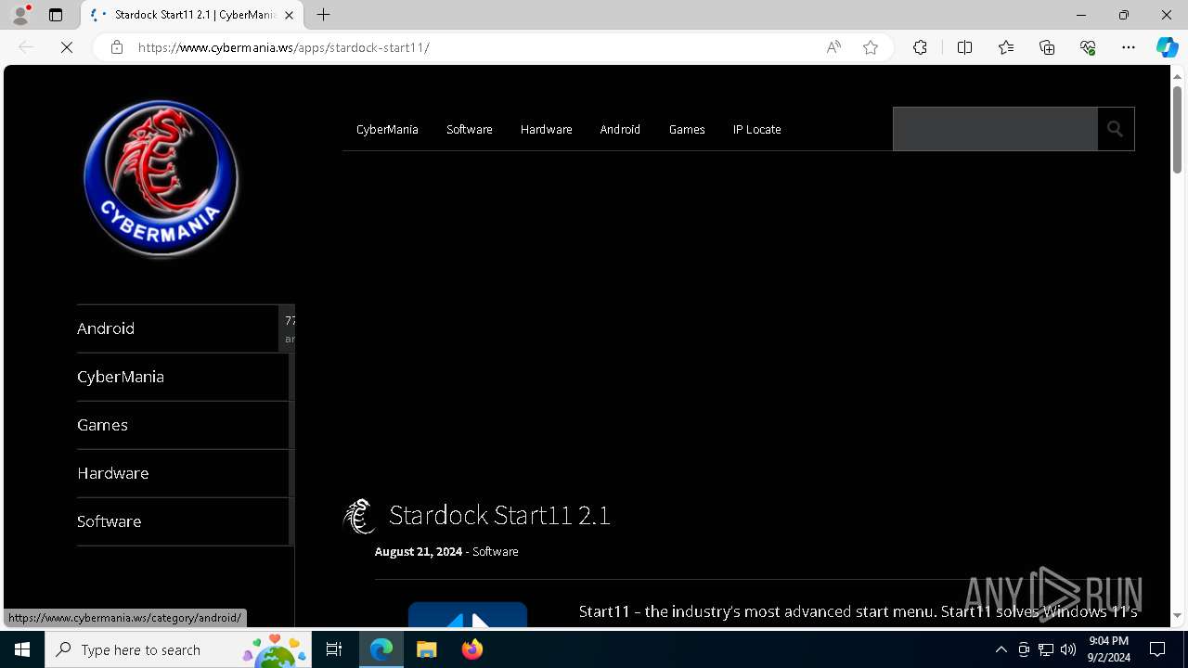Open IP Locate menu item

coord(757,129)
